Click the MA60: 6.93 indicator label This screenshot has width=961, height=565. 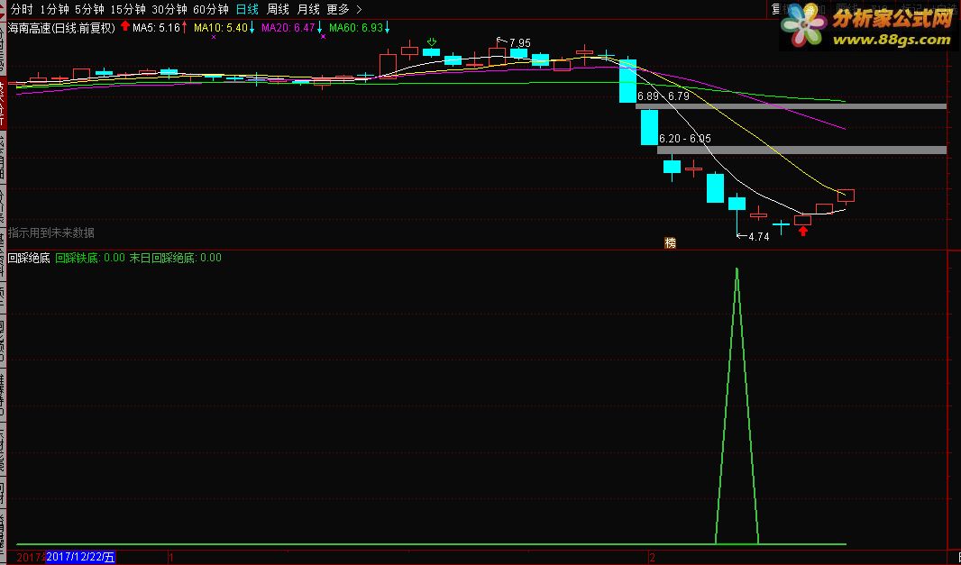point(356,28)
